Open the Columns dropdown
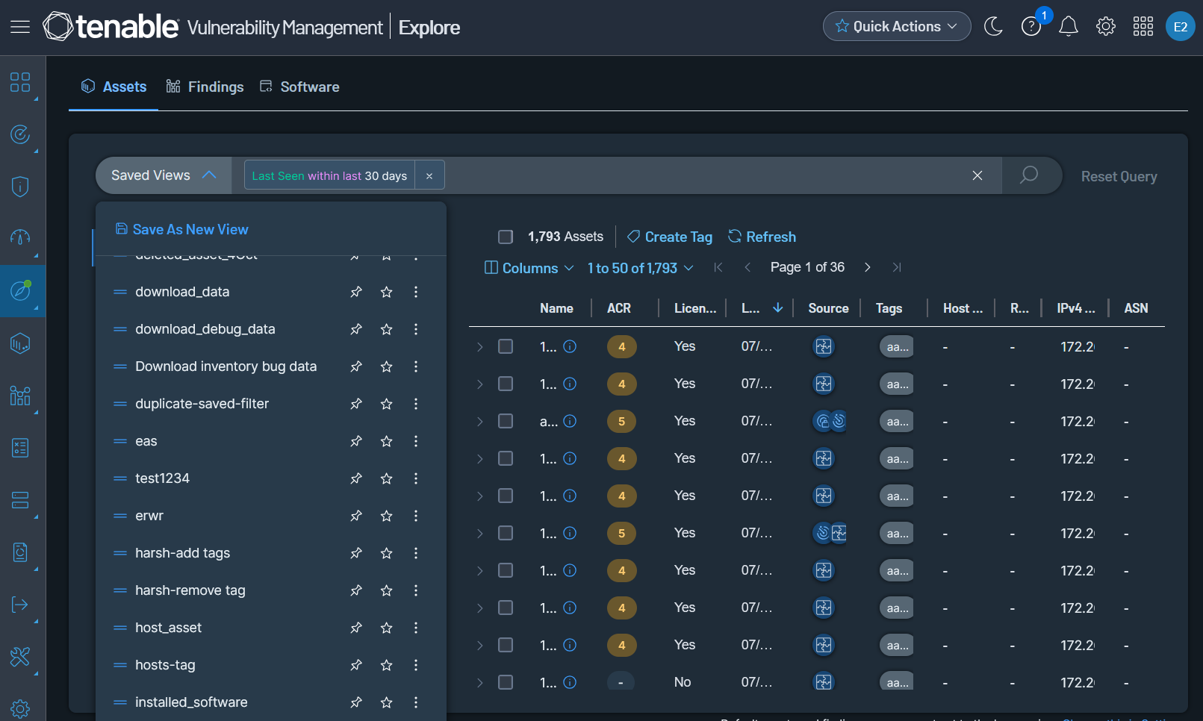The width and height of the screenshot is (1203, 721). [x=529, y=268]
